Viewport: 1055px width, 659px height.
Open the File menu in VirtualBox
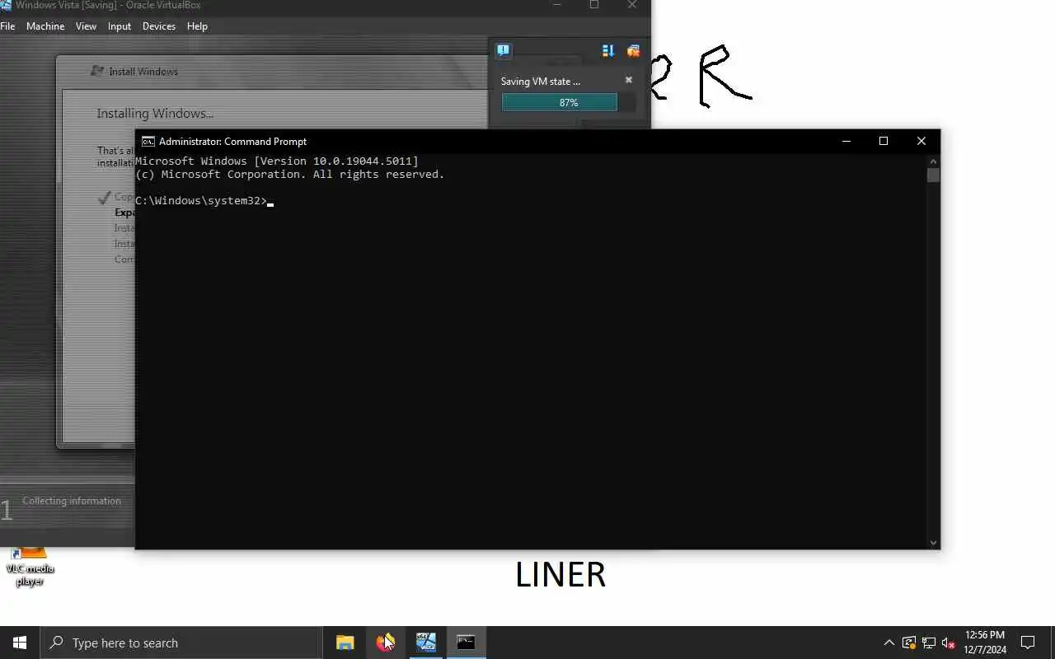coord(7,26)
